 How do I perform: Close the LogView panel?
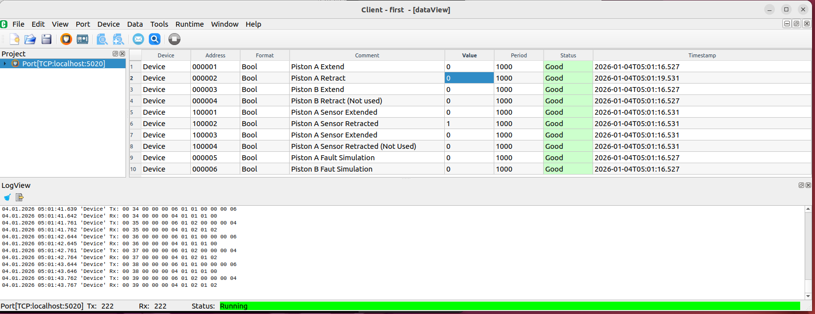(808, 185)
